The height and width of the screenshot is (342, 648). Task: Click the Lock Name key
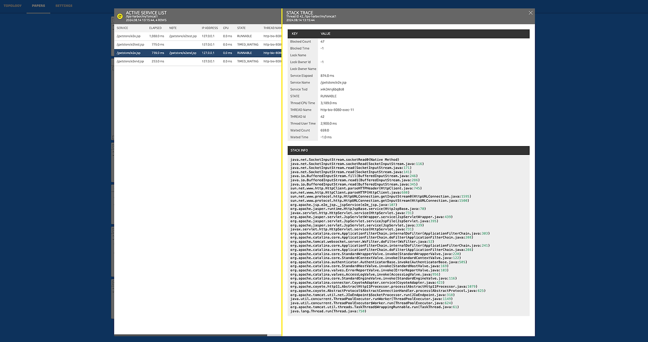[x=298, y=55]
